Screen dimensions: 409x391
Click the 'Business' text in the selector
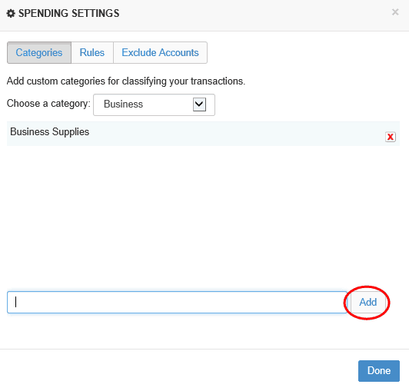(123, 104)
